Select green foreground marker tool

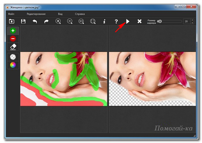click(x=13, y=31)
